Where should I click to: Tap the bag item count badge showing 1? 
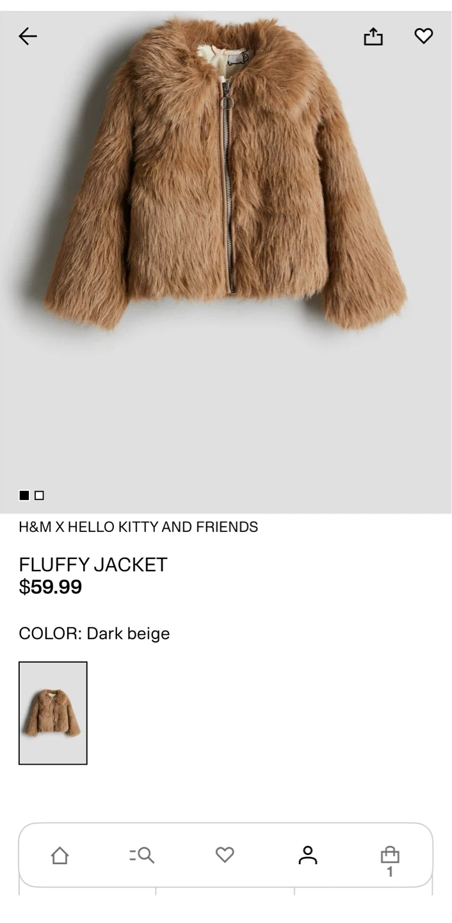(x=389, y=872)
